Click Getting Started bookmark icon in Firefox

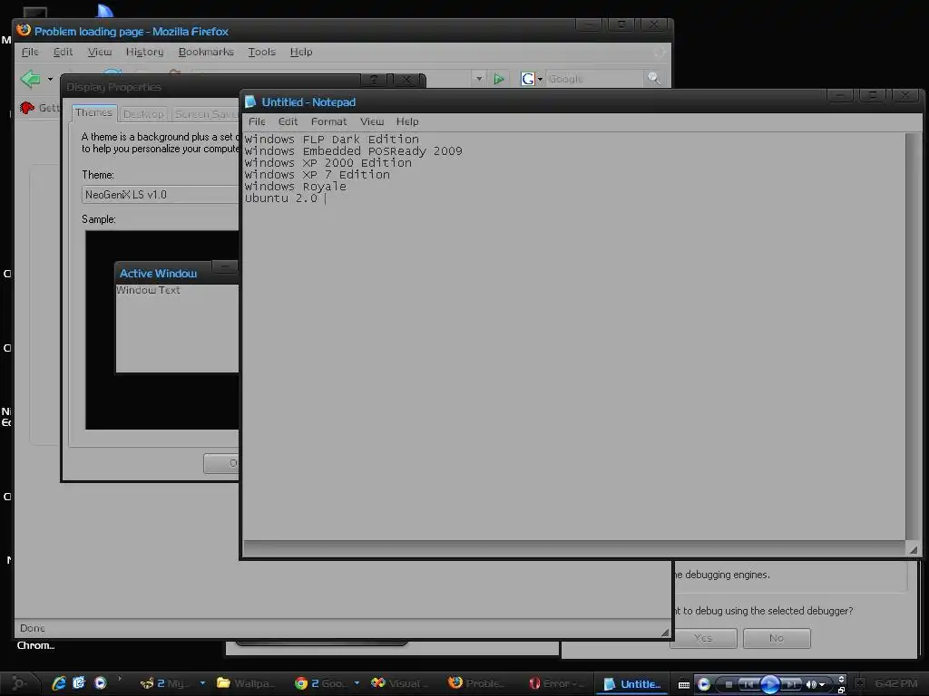[27, 108]
